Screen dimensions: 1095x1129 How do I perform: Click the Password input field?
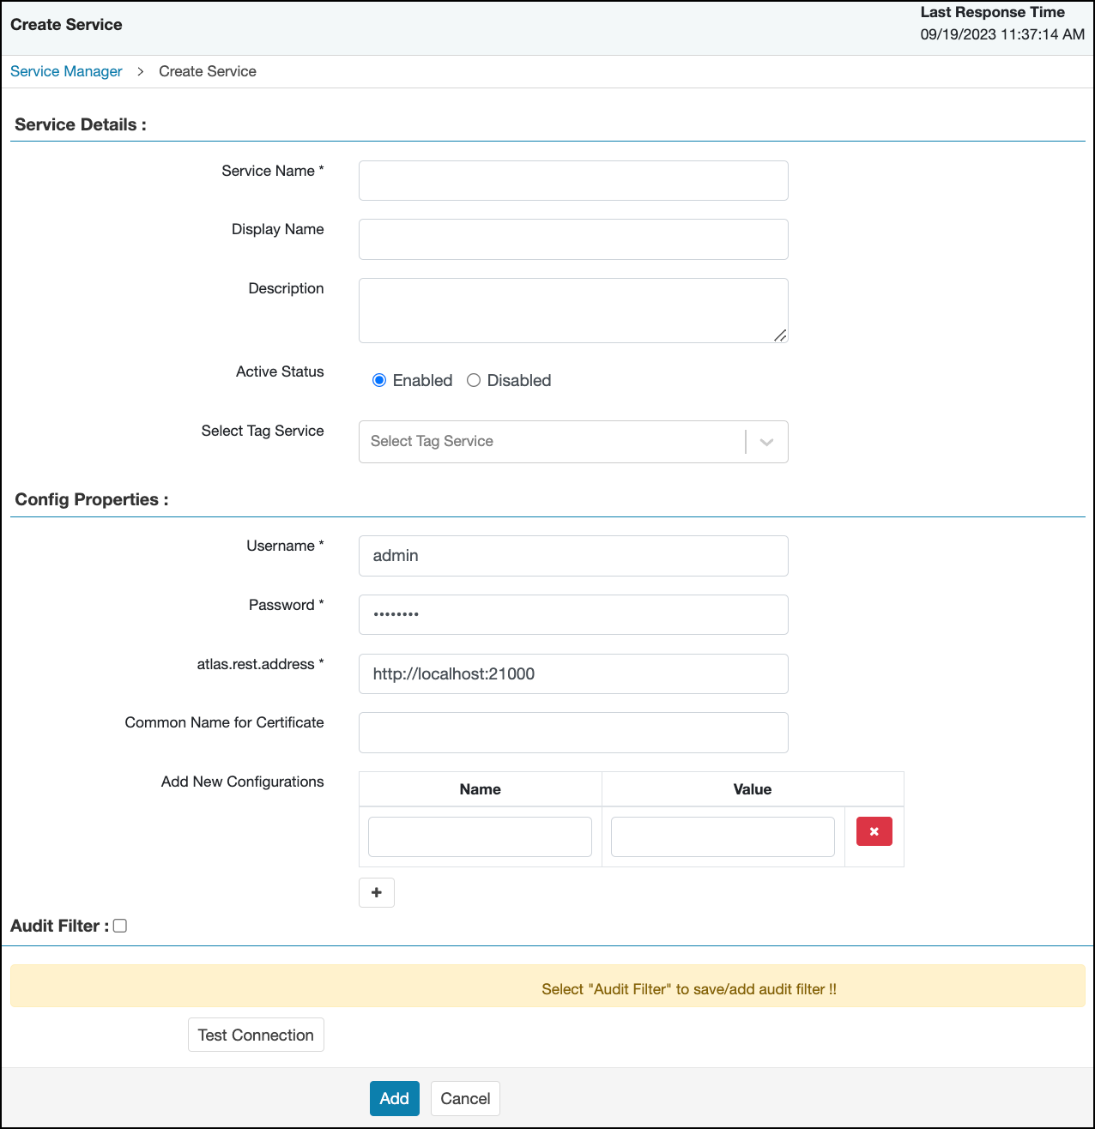[x=572, y=614]
